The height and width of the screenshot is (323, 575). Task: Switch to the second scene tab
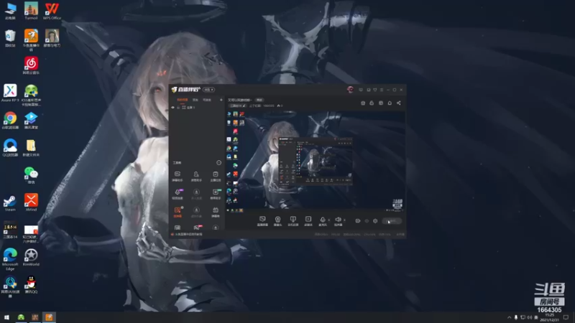195,100
